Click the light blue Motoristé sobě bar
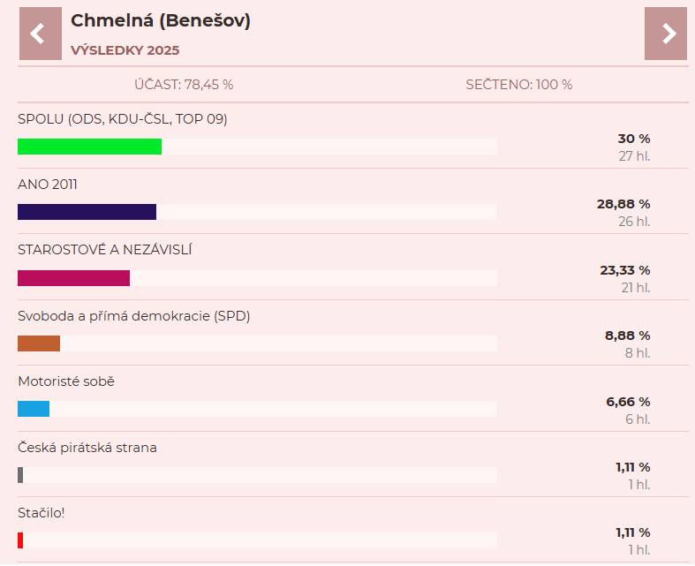The width and height of the screenshot is (695, 566). point(34,409)
